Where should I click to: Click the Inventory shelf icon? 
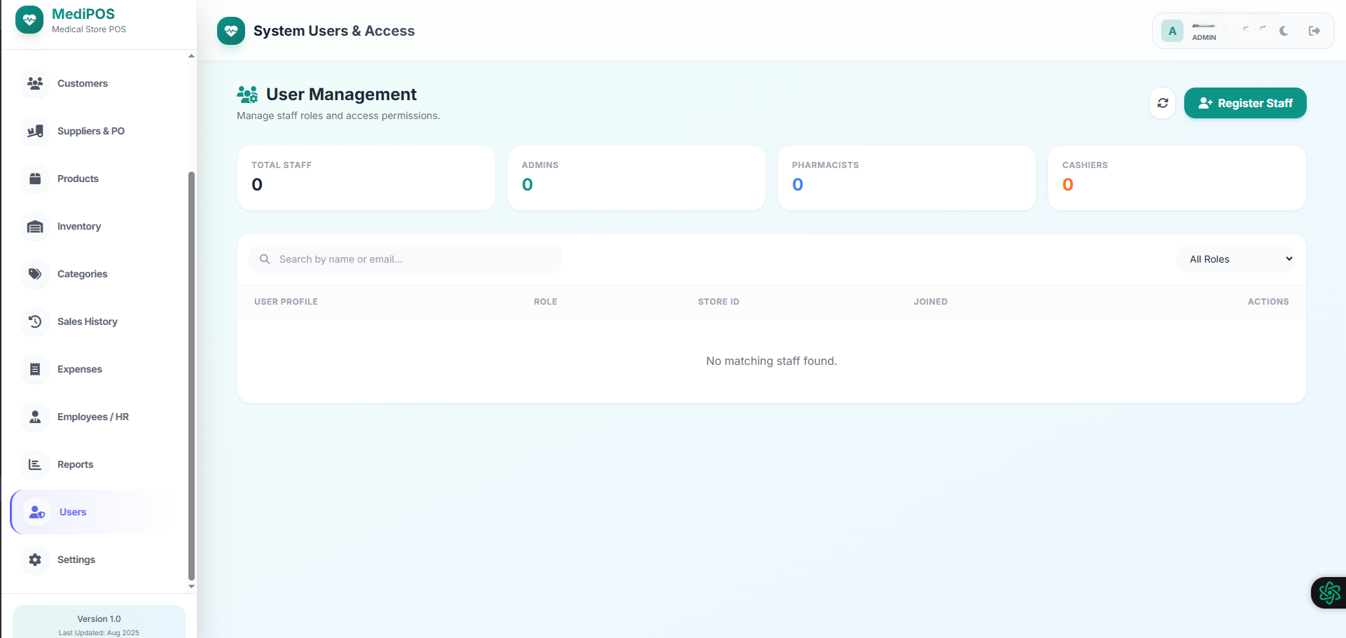pos(35,226)
